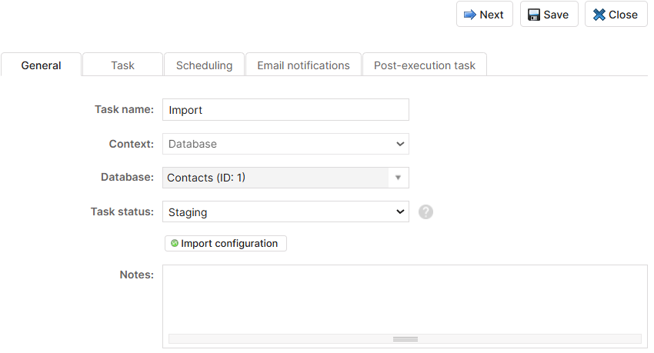Expand the Context dropdown showing Database
Image resolution: width=654 pixels, height=353 pixels.
coord(285,144)
